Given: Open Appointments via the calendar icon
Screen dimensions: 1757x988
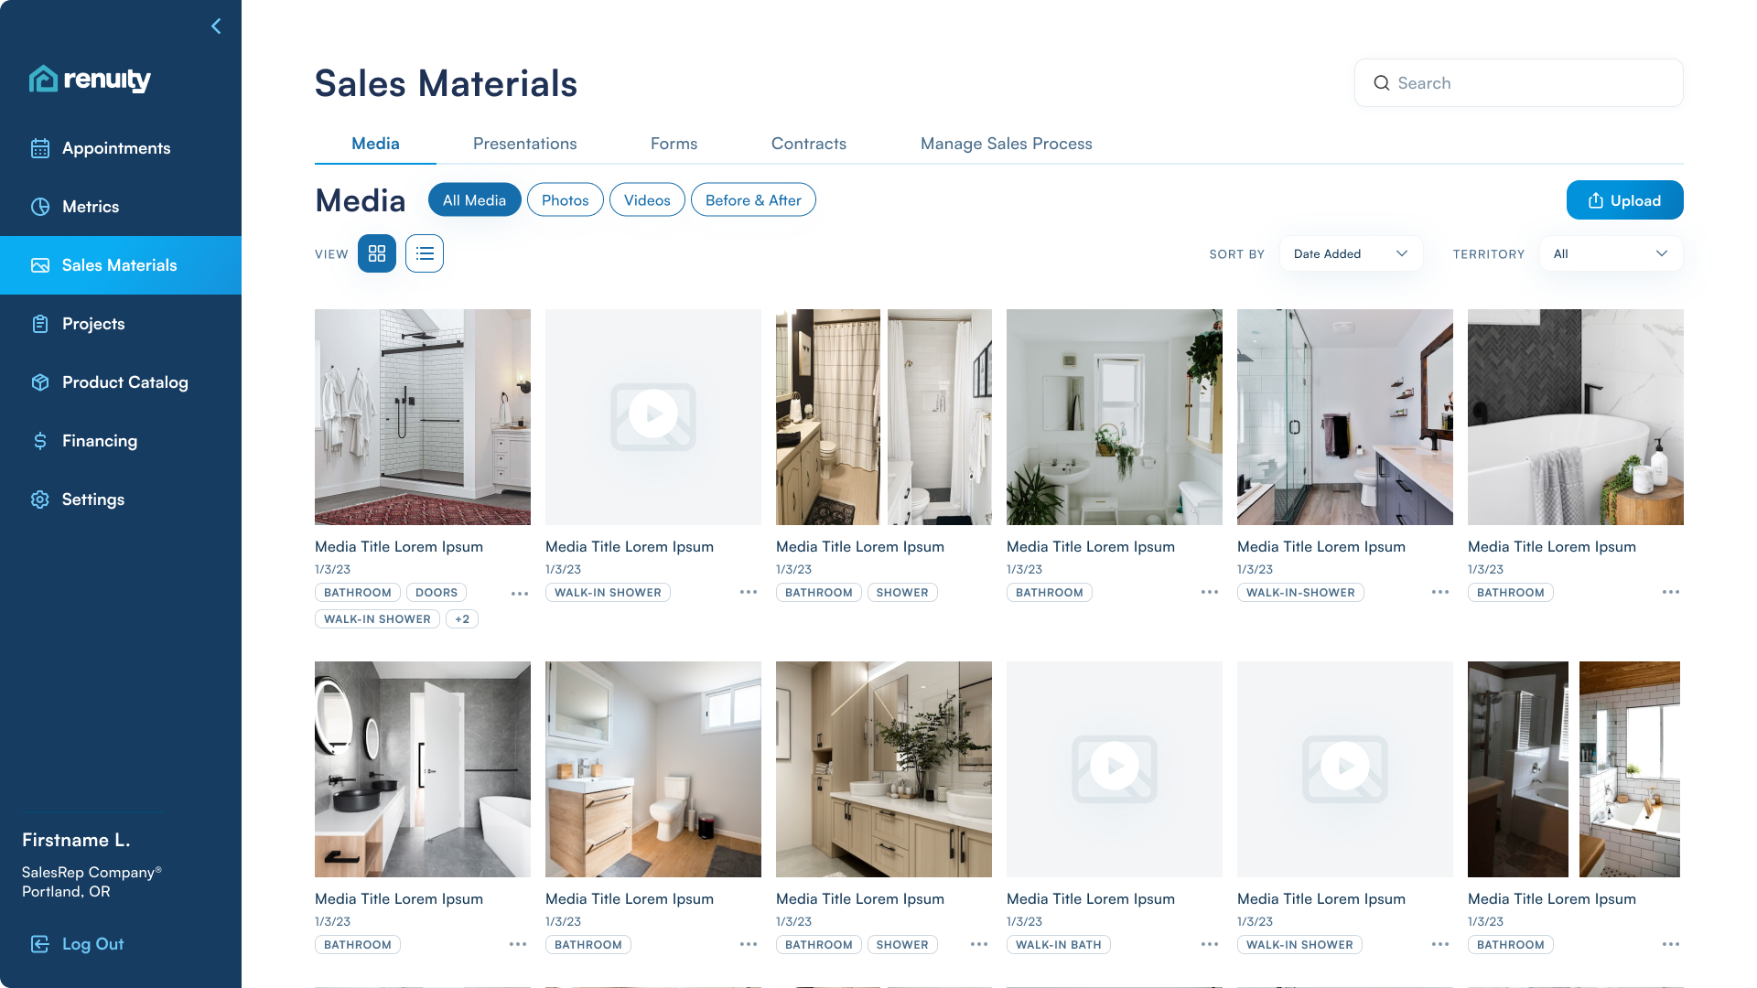Looking at the screenshot, I should [40, 148].
